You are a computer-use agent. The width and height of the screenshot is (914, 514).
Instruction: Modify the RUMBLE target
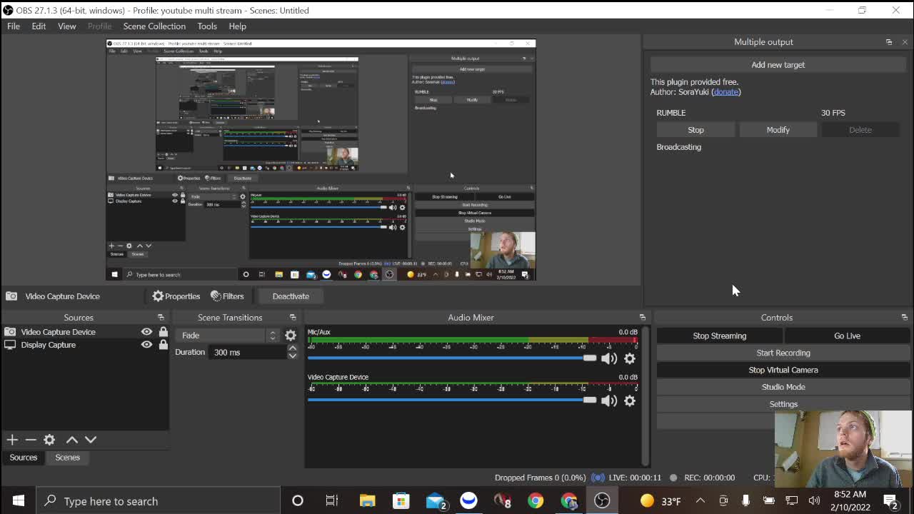click(x=778, y=130)
